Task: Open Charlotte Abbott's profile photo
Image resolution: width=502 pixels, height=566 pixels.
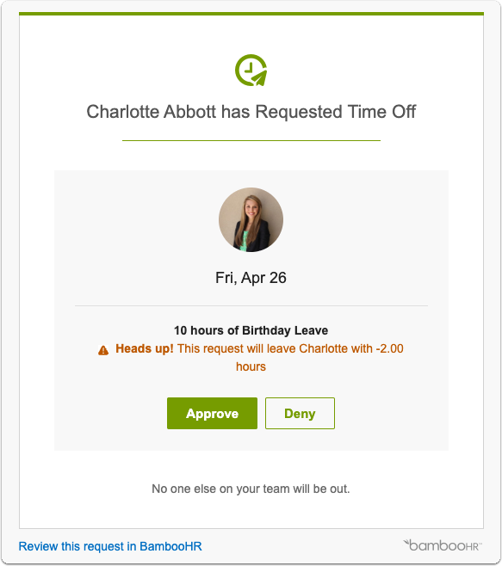Action: (251, 219)
